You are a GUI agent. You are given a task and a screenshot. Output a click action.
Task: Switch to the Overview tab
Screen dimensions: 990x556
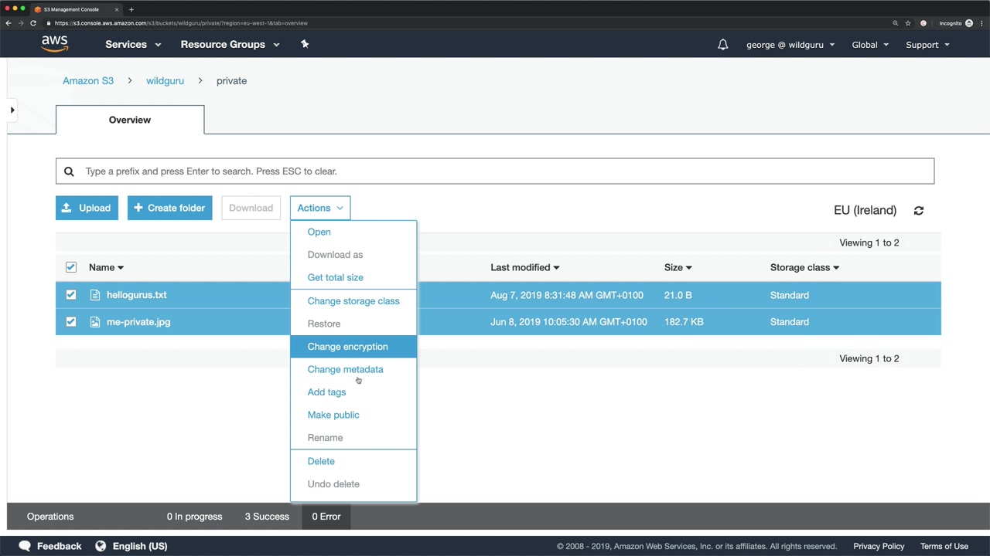130,120
